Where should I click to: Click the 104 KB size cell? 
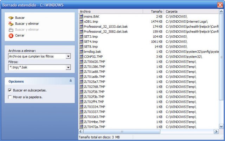click(x=157, y=37)
